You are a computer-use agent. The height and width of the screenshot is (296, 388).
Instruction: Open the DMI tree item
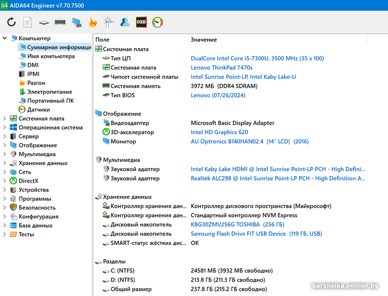32,65
